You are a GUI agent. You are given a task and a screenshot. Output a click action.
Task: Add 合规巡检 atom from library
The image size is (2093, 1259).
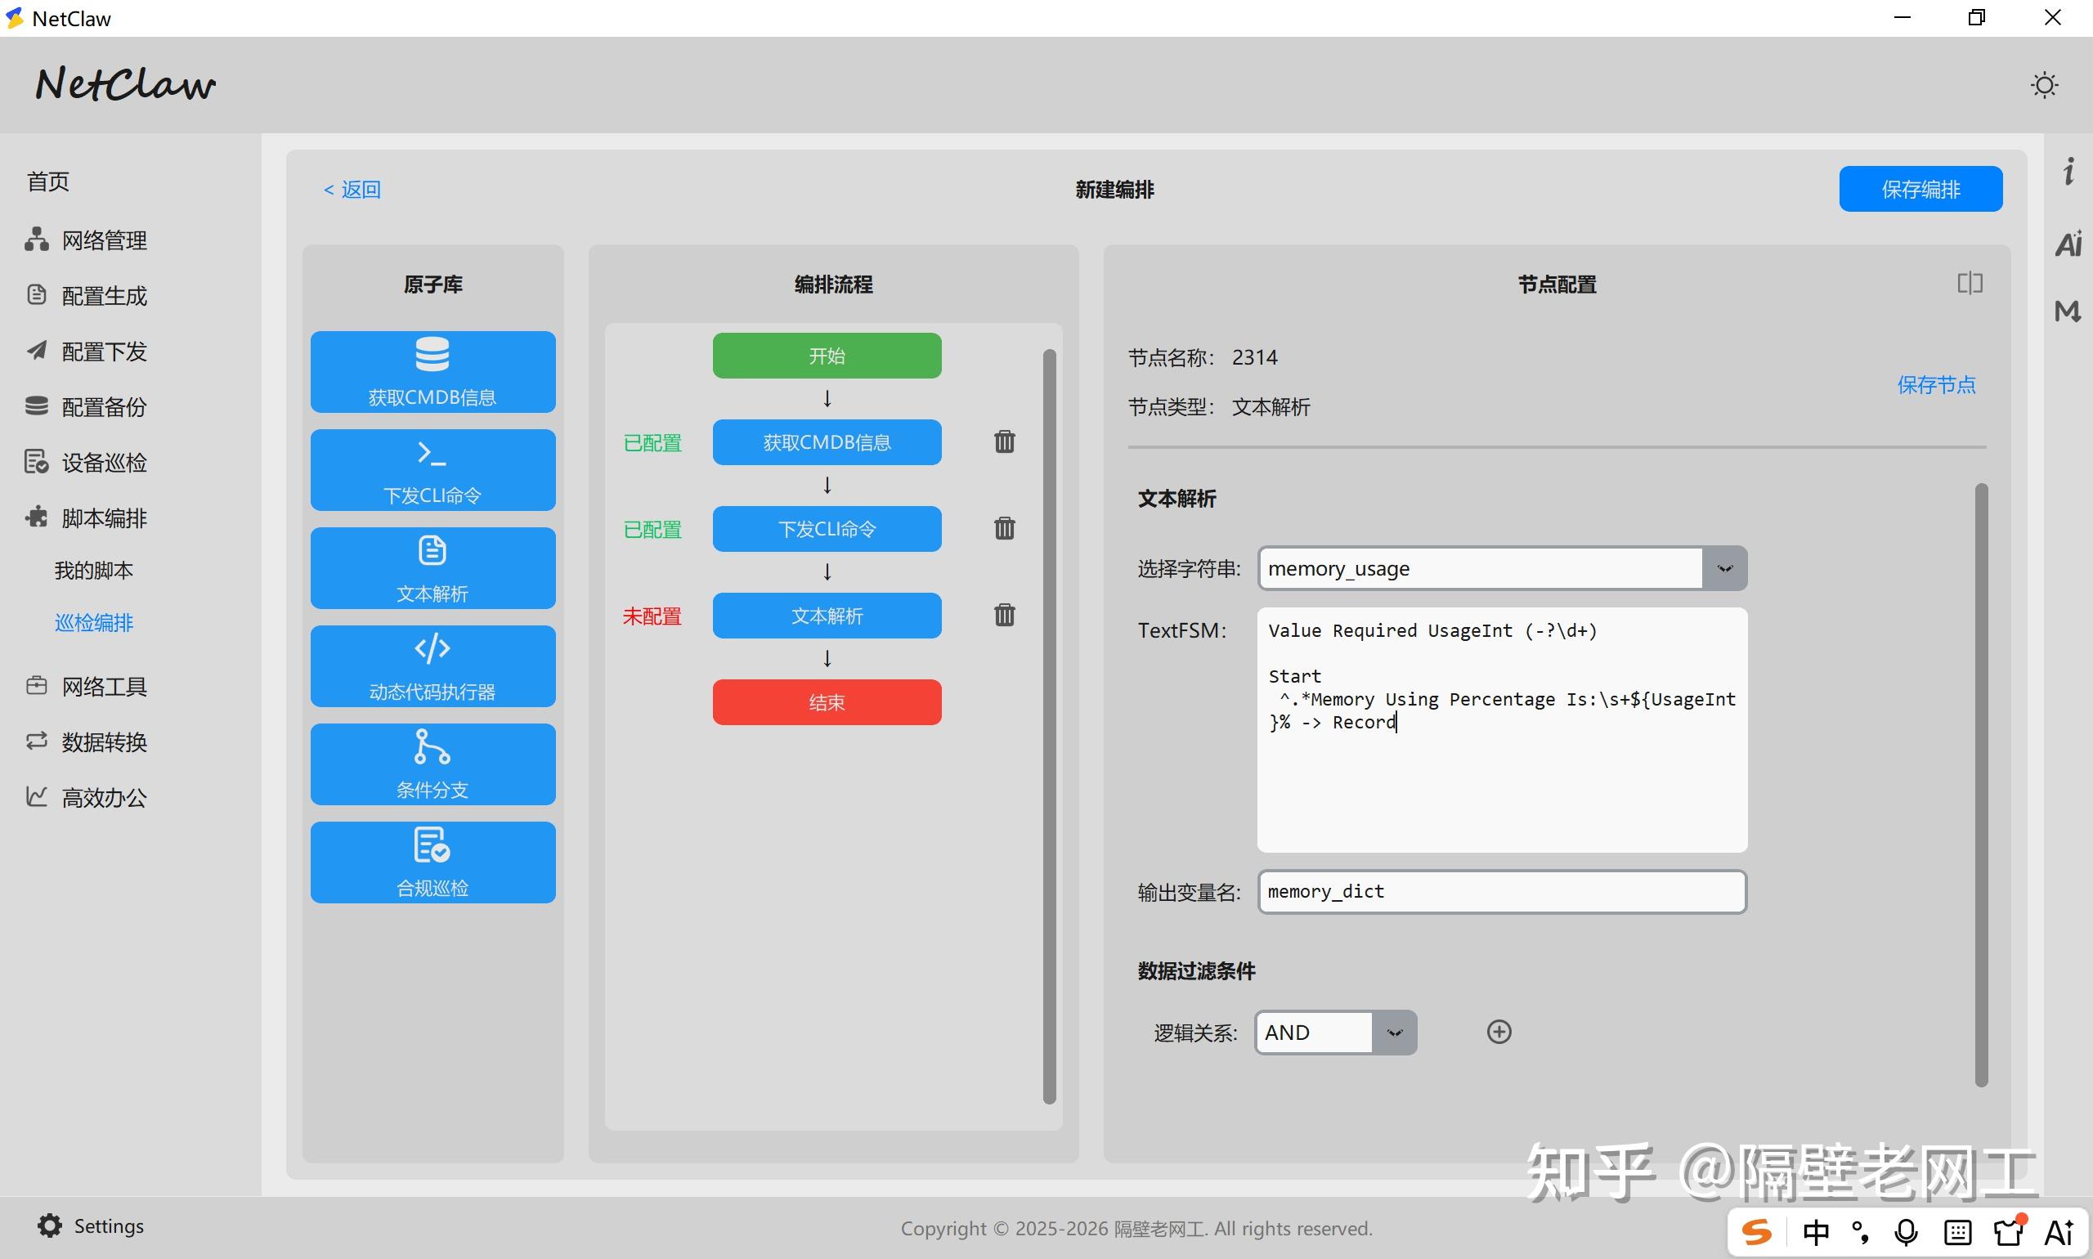coord(432,862)
